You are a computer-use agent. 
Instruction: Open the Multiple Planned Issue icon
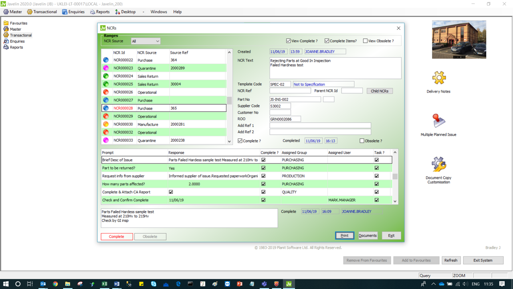[438, 121]
